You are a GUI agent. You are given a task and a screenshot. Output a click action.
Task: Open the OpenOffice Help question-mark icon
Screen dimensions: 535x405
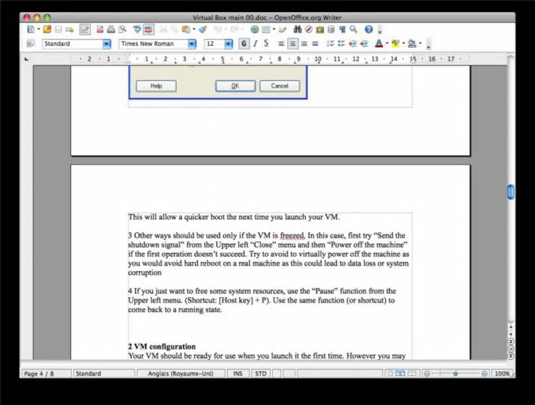tap(369, 29)
